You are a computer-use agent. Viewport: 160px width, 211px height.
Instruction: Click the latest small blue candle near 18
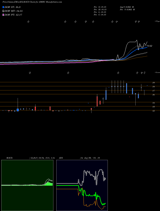click(x=147, y=85)
